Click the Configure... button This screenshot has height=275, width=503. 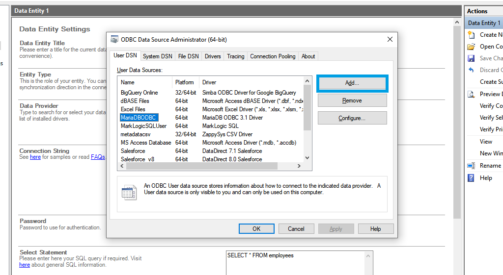point(352,118)
